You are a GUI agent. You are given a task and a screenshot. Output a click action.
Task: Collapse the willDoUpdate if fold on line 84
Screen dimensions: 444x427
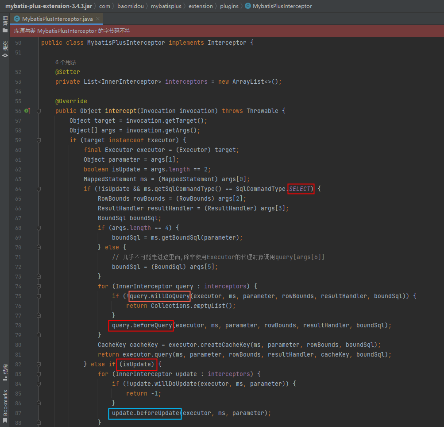(x=39, y=384)
